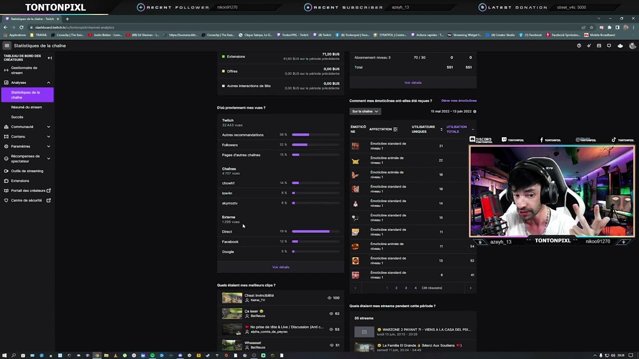
Task: Click the info icon beside date range
Action: (475, 112)
